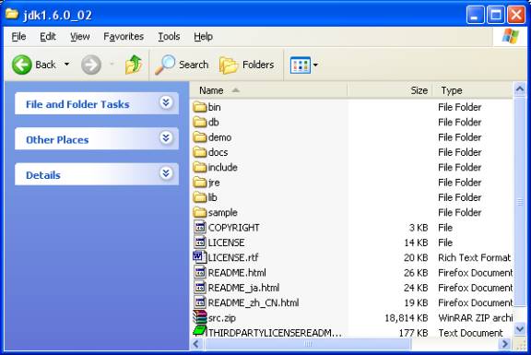Select the src.zip WinRAR archive icon
The image size is (531, 355).
click(200, 317)
